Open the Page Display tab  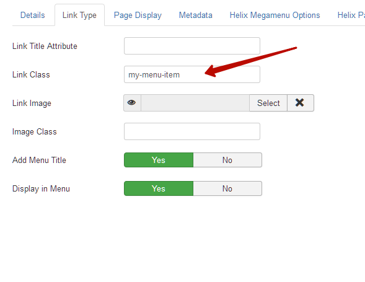pos(138,15)
